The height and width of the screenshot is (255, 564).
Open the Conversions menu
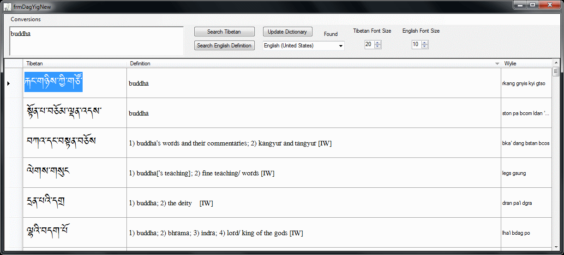click(x=26, y=19)
